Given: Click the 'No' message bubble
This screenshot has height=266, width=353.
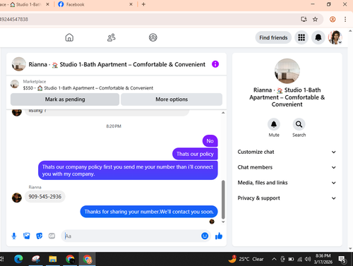Looking at the screenshot, I should tap(210, 140).
